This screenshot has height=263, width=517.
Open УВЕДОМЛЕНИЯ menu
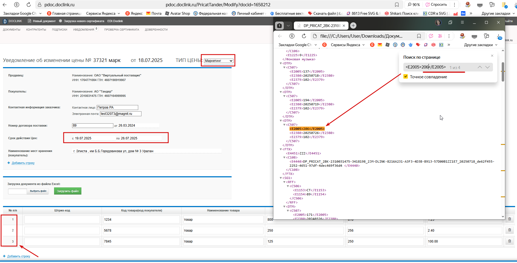(84, 29)
